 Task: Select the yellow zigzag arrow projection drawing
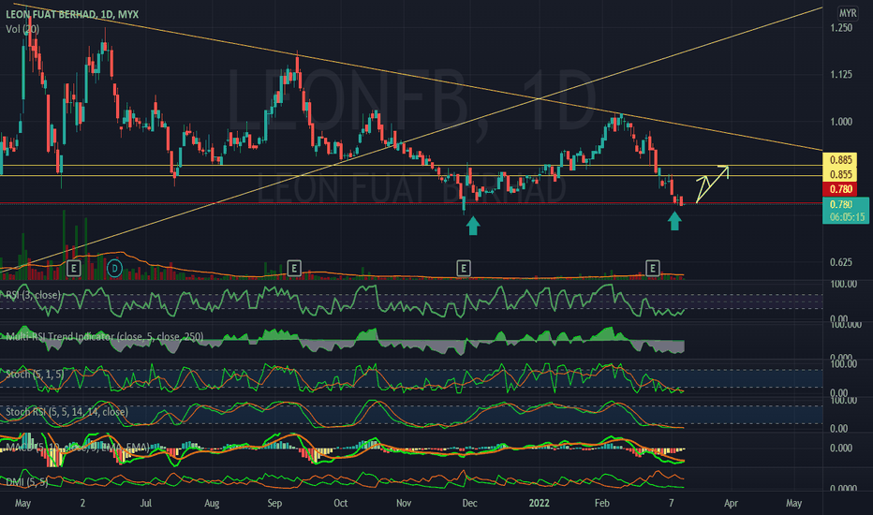(712, 184)
